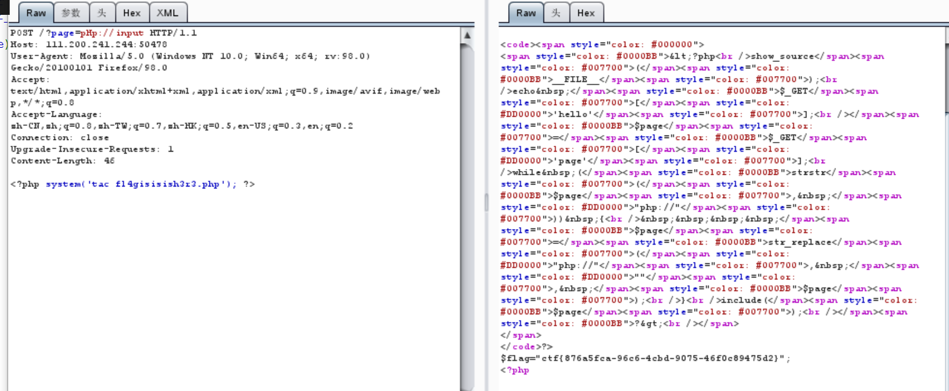Click the strstr function line in response
Screen dimensions: 949x391
[x=699, y=172]
